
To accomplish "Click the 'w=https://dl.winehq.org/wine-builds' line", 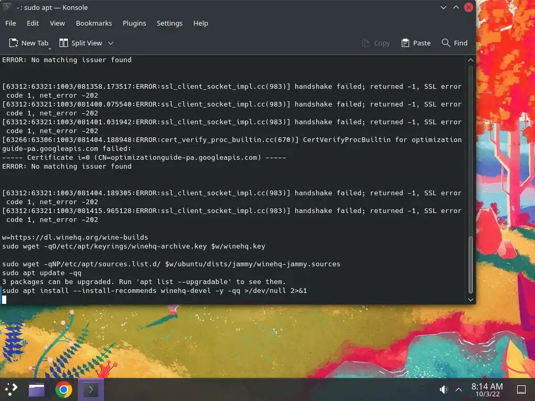I will (75, 238).
